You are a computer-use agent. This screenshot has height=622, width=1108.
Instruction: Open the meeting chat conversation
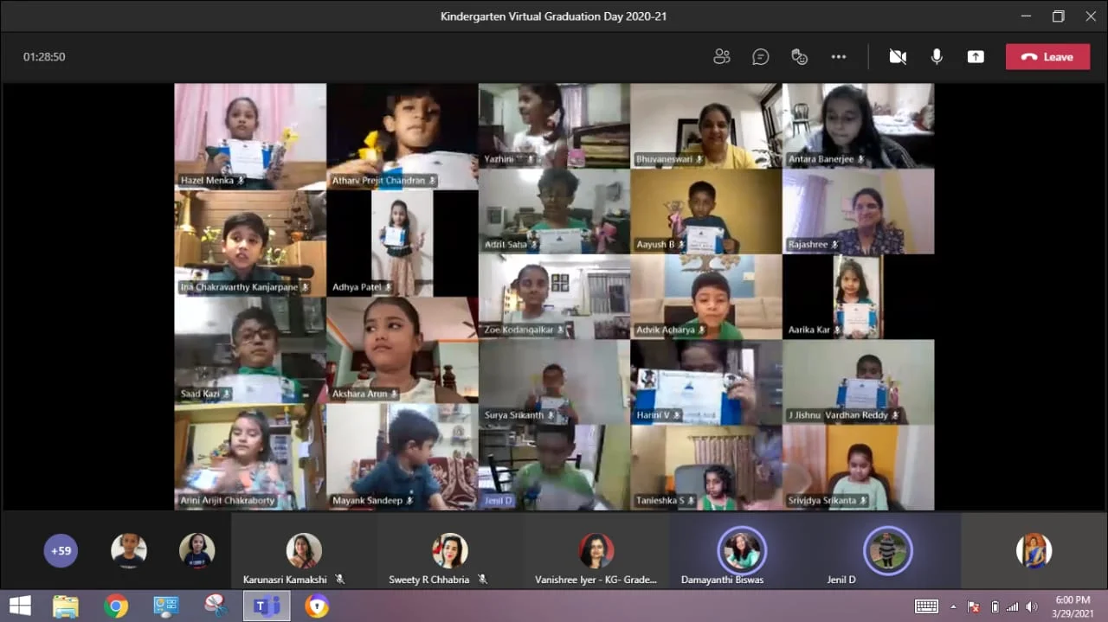(x=761, y=57)
